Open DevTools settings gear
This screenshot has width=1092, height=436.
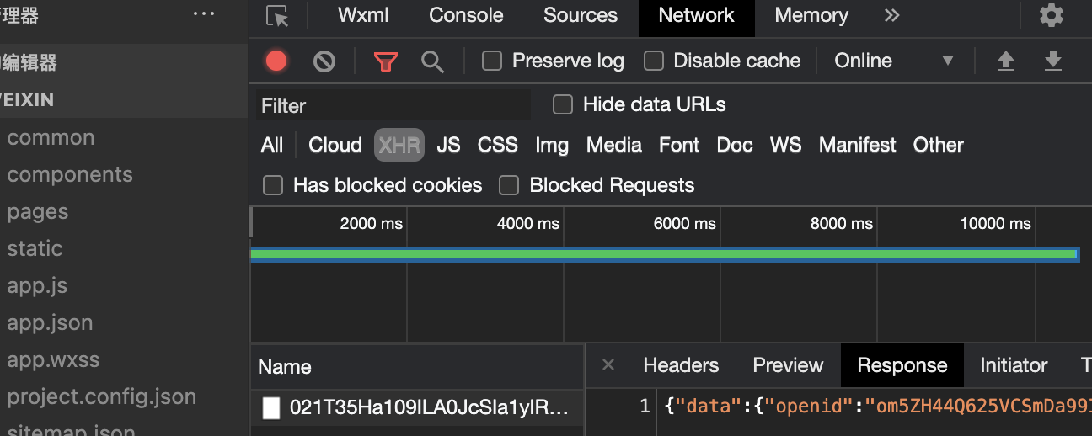[x=1051, y=16]
